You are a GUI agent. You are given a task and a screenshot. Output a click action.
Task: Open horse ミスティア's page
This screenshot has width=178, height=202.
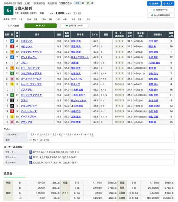tap(26, 41)
